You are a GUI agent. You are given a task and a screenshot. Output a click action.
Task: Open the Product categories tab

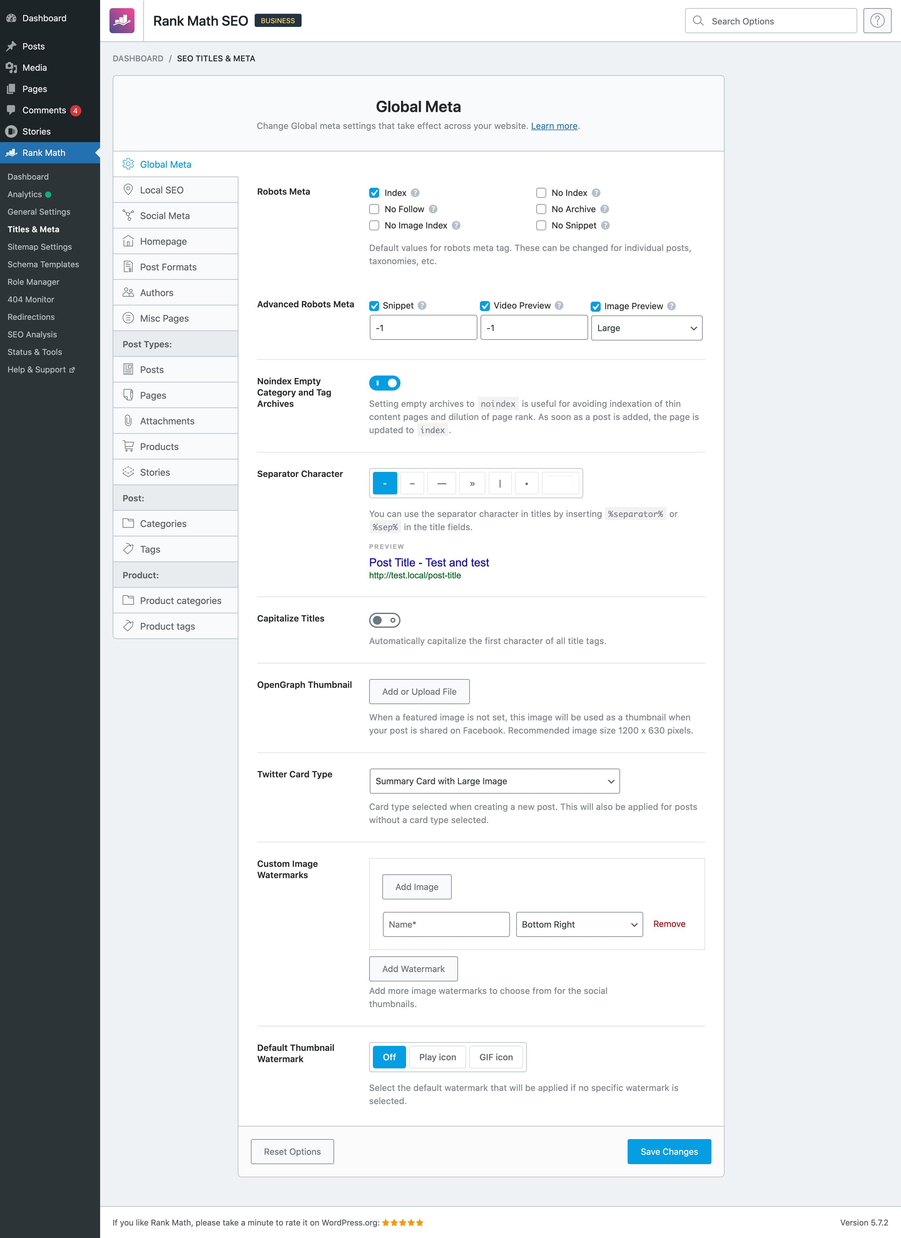click(175, 601)
